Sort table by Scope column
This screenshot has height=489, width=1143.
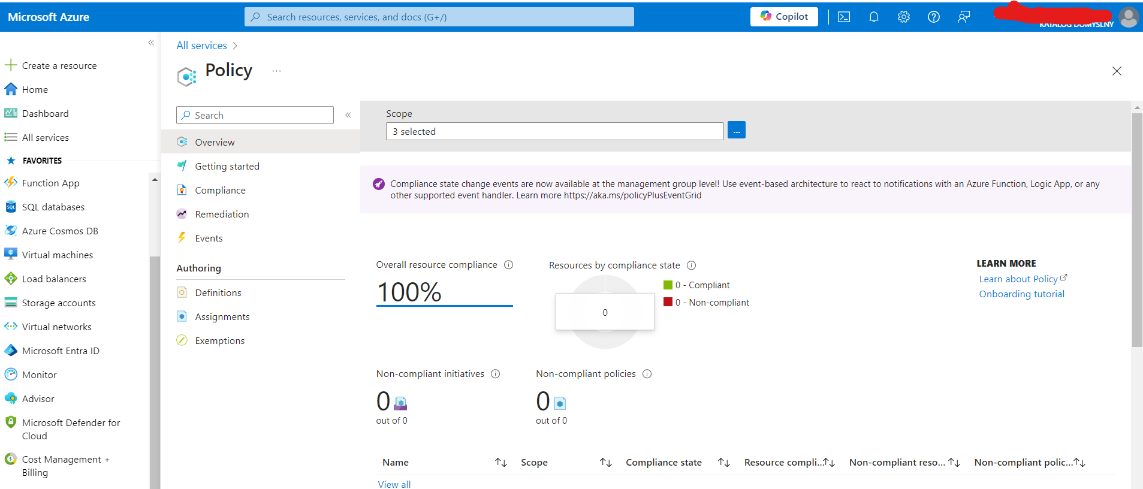pos(606,462)
